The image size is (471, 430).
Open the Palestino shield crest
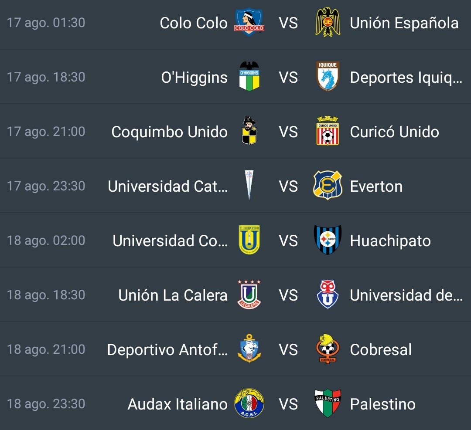coord(328,403)
